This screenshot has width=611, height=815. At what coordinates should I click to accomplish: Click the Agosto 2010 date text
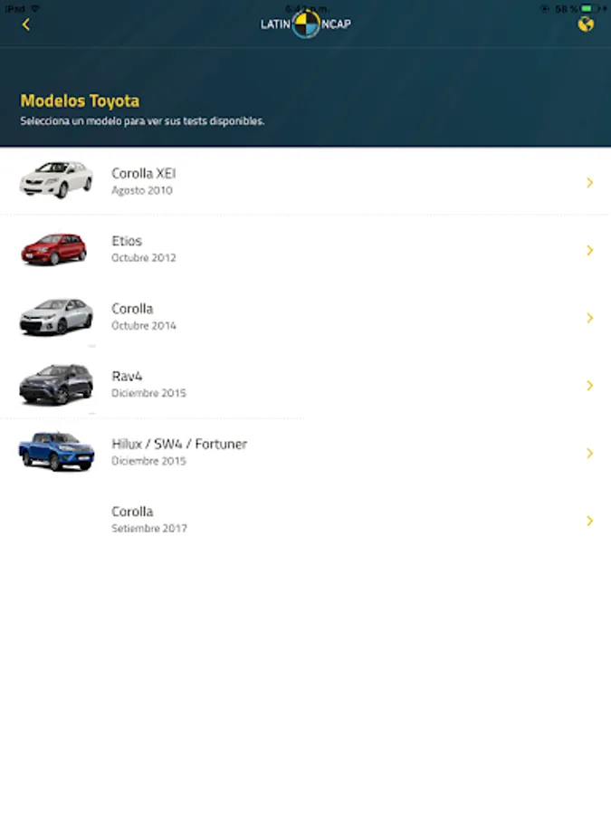click(142, 191)
